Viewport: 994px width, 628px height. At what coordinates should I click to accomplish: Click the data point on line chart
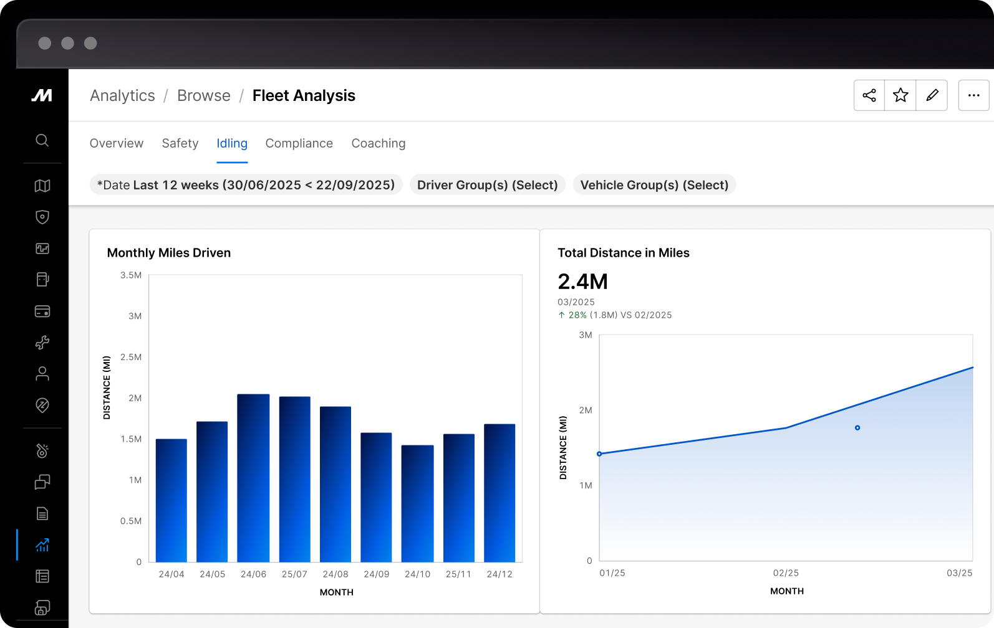[x=857, y=428]
